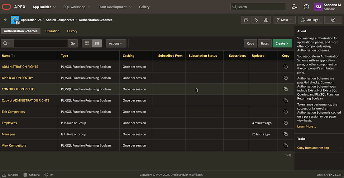Open the search column selector dropdown
The height and width of the screenshot is (178, 344).
tap(7, 44)
